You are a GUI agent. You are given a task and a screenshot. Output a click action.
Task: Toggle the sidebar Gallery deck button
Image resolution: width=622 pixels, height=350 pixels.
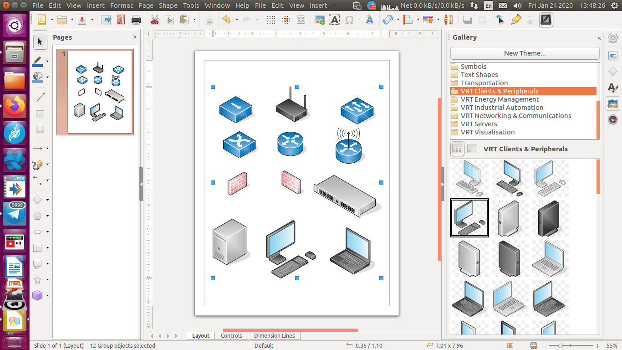[613, 104]
